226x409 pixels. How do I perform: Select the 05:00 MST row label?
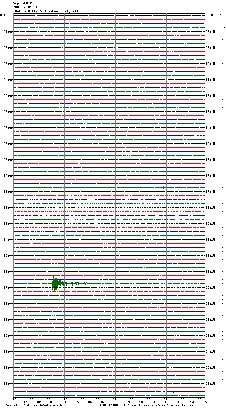8,96
